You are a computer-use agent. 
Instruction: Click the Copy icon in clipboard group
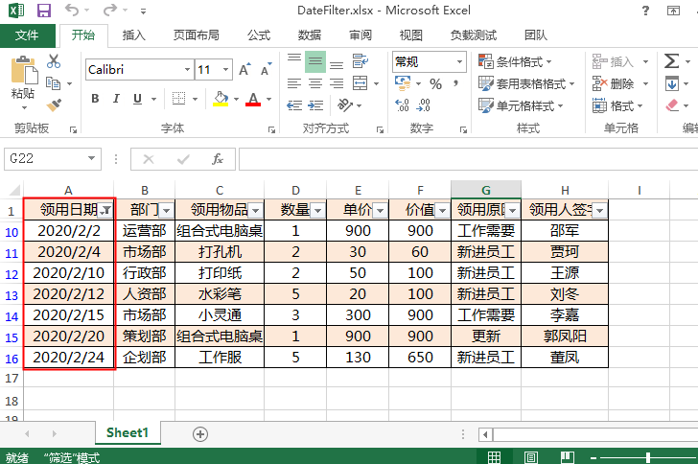54,83
